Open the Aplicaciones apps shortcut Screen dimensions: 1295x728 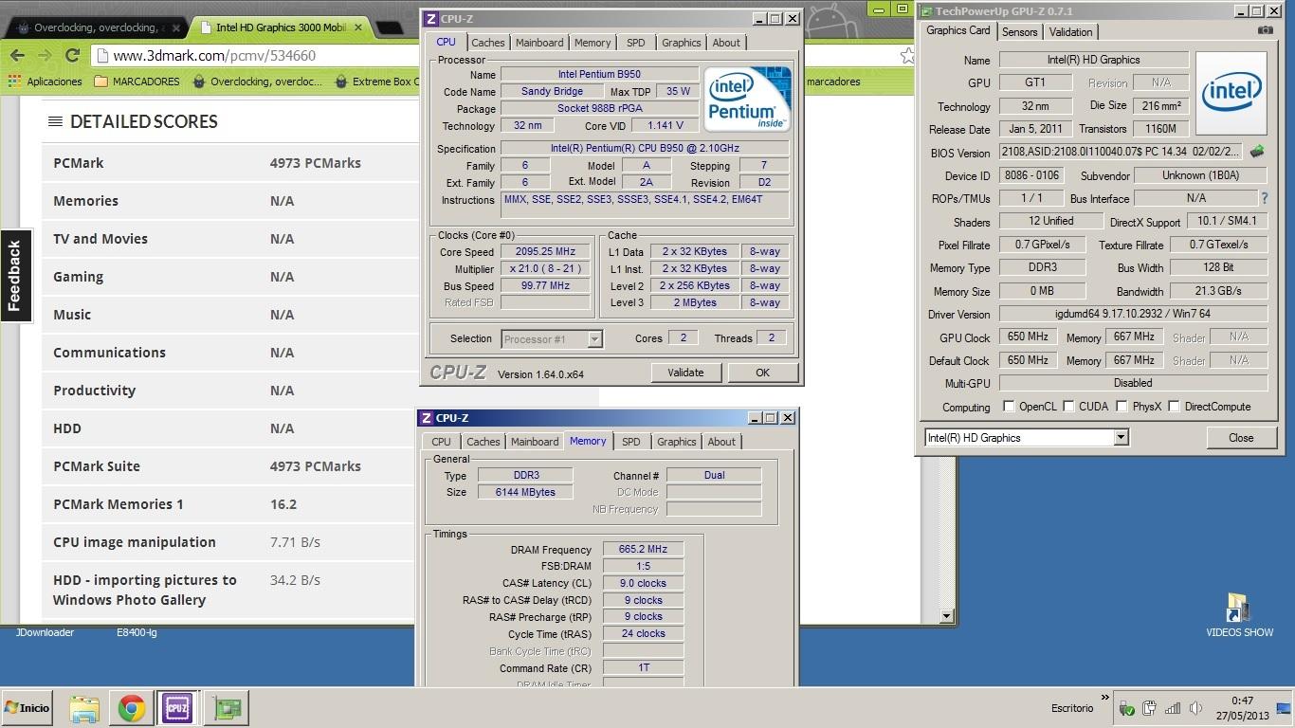click(x=45, y=82)
